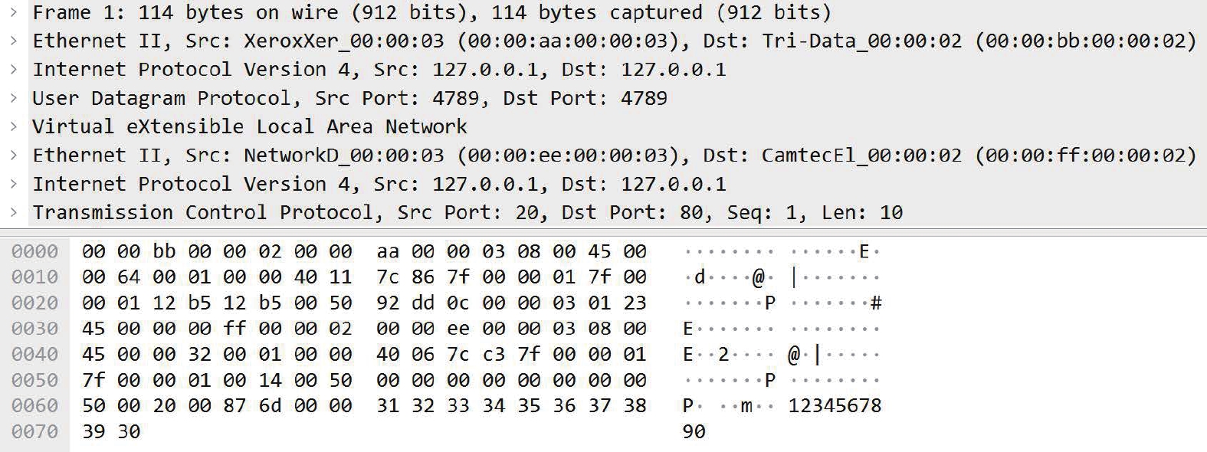Select Virtual eXtensible Local Area Network text
The width and height of the screenshot is (1207, 452).
(249, 126)
